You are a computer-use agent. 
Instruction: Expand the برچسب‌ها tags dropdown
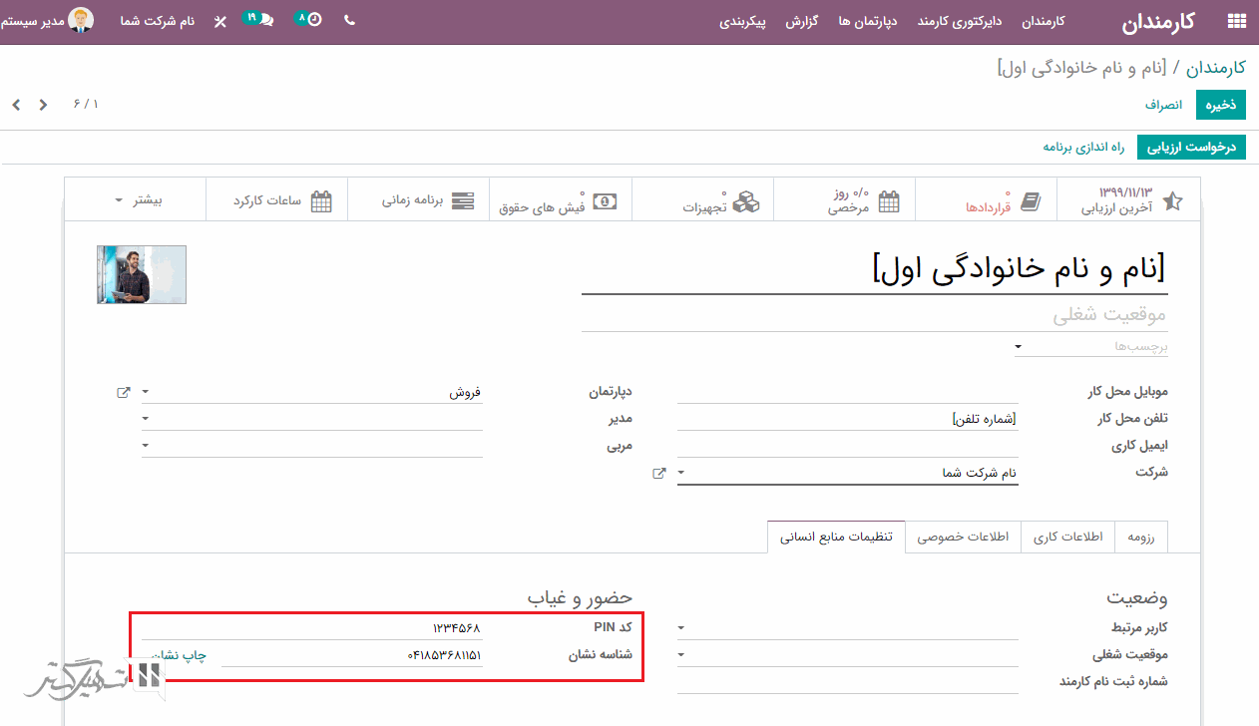(1017, 347)
